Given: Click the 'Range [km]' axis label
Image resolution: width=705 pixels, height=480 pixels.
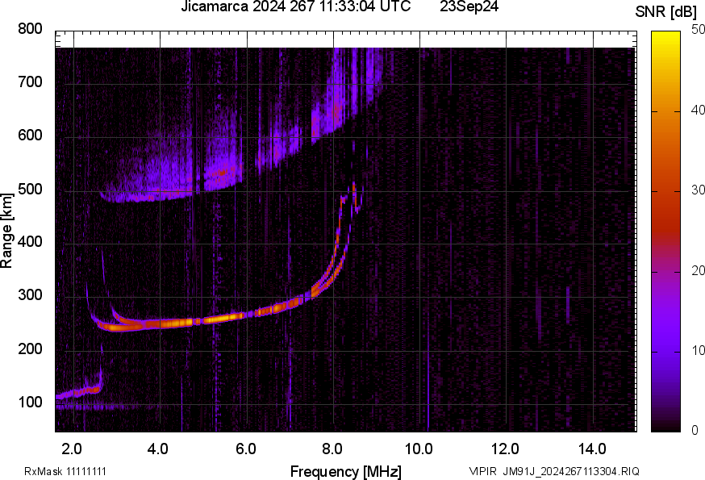Looking at the screenshot, I should [x=6, y=231].
